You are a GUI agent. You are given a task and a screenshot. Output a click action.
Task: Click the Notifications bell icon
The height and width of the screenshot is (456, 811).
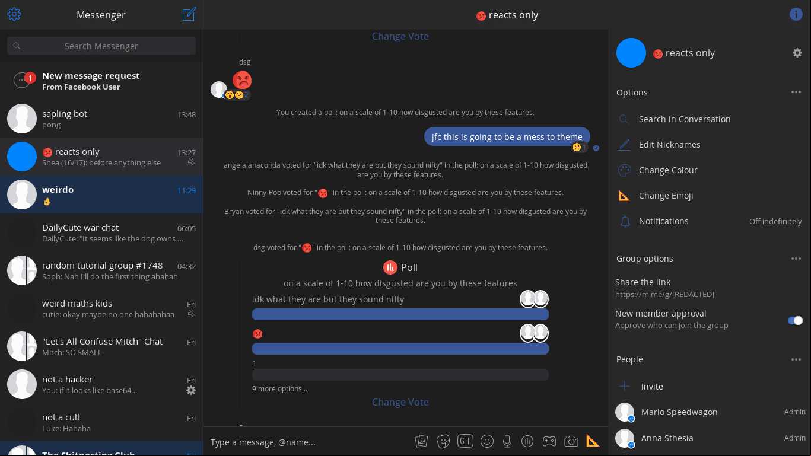(x=625, y=221)
